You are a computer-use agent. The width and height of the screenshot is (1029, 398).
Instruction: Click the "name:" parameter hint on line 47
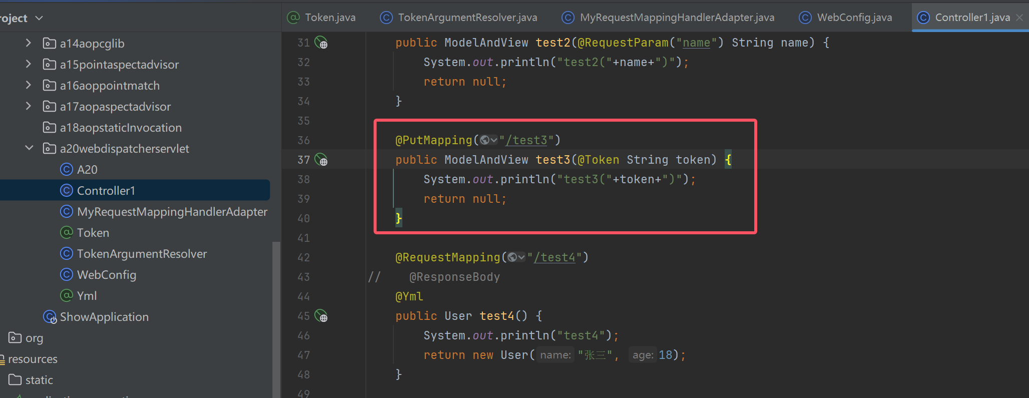pos(556,355)
